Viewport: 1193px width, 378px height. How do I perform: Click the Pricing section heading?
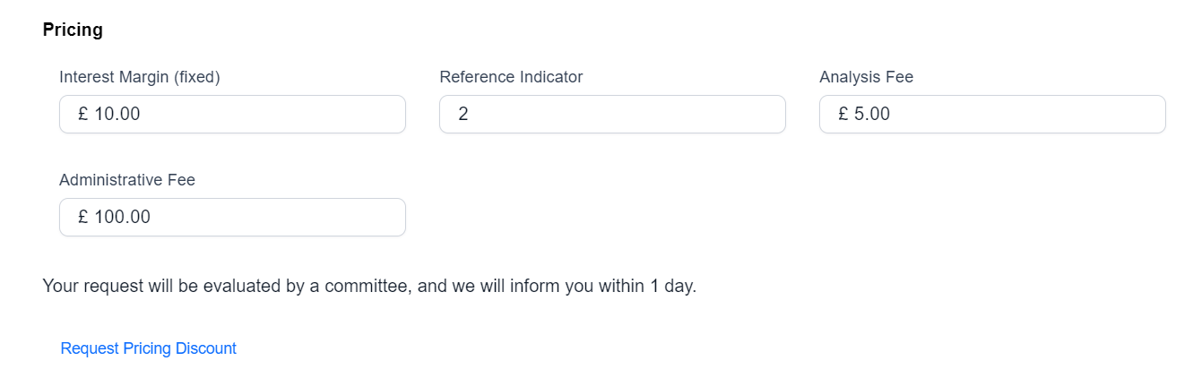[x=73, y=30]
